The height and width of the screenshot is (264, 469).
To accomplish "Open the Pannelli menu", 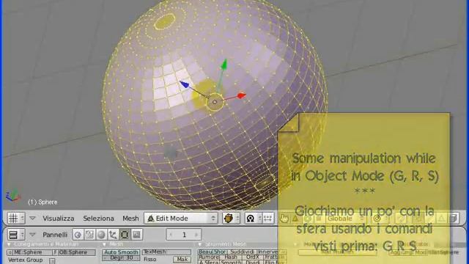I will (x=55, y=235).
